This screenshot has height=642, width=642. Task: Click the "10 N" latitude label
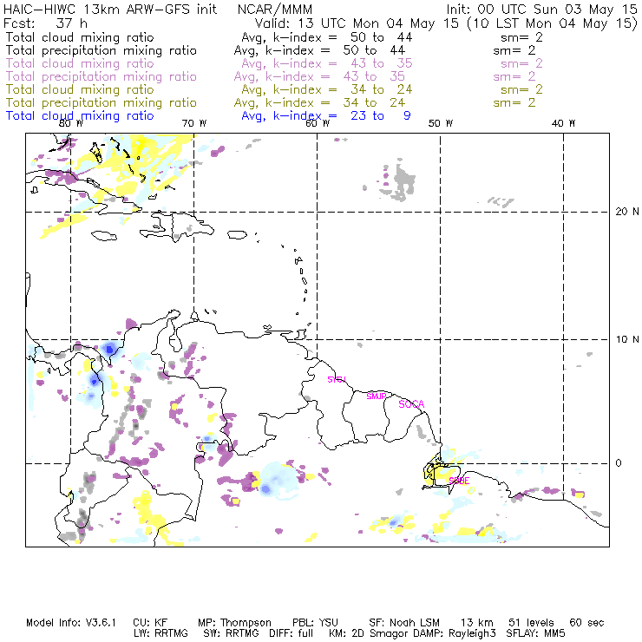pos(627,339)
